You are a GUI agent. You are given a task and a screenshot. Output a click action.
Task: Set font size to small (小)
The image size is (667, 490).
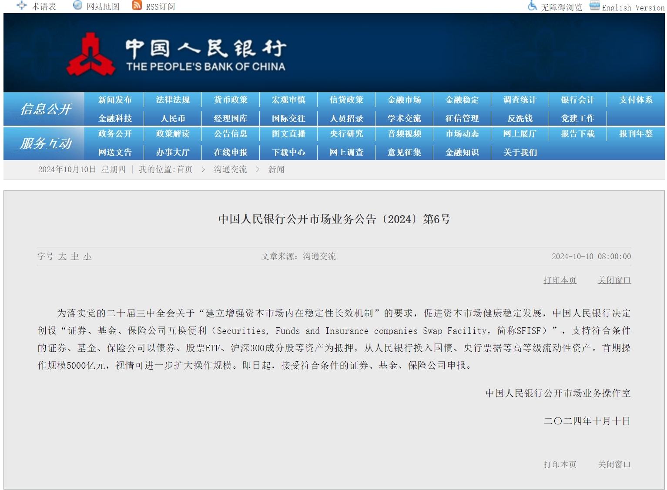(x=87, y=257)
